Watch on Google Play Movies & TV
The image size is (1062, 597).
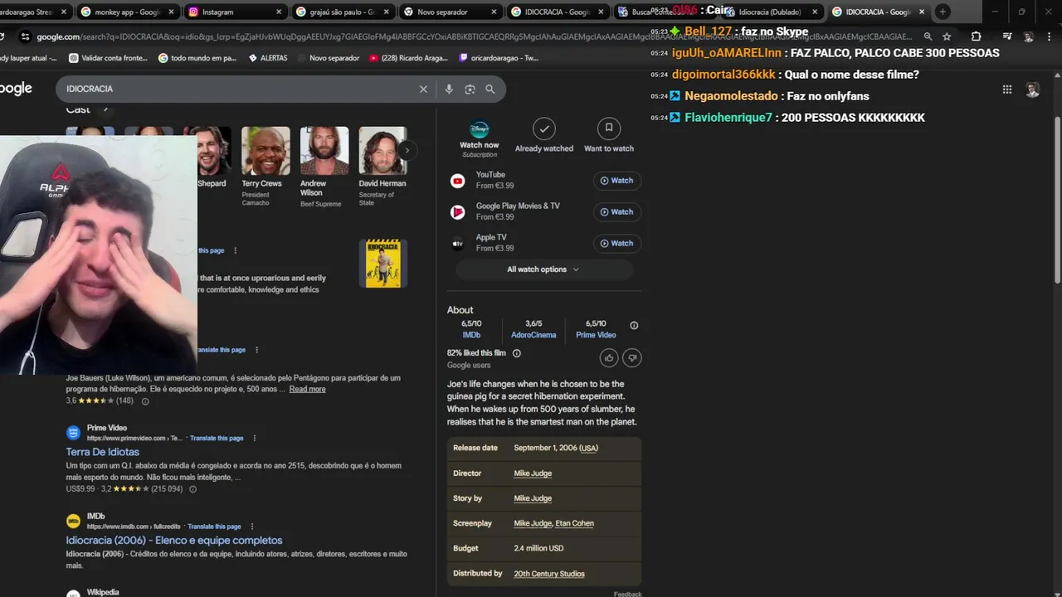(616, 212)
